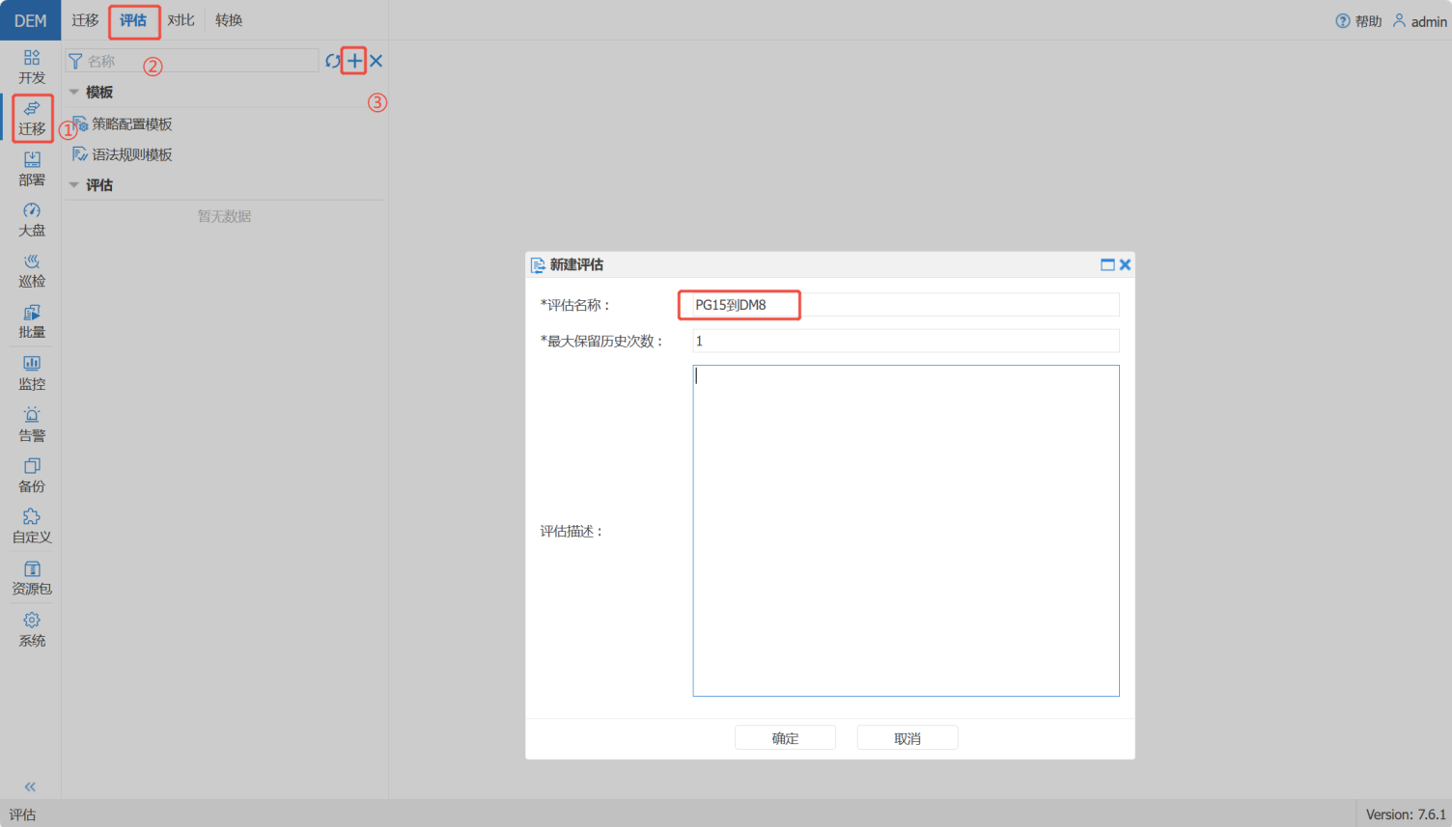Open the 备份 backup module
1452x827 pixels.
coord(31,477)
